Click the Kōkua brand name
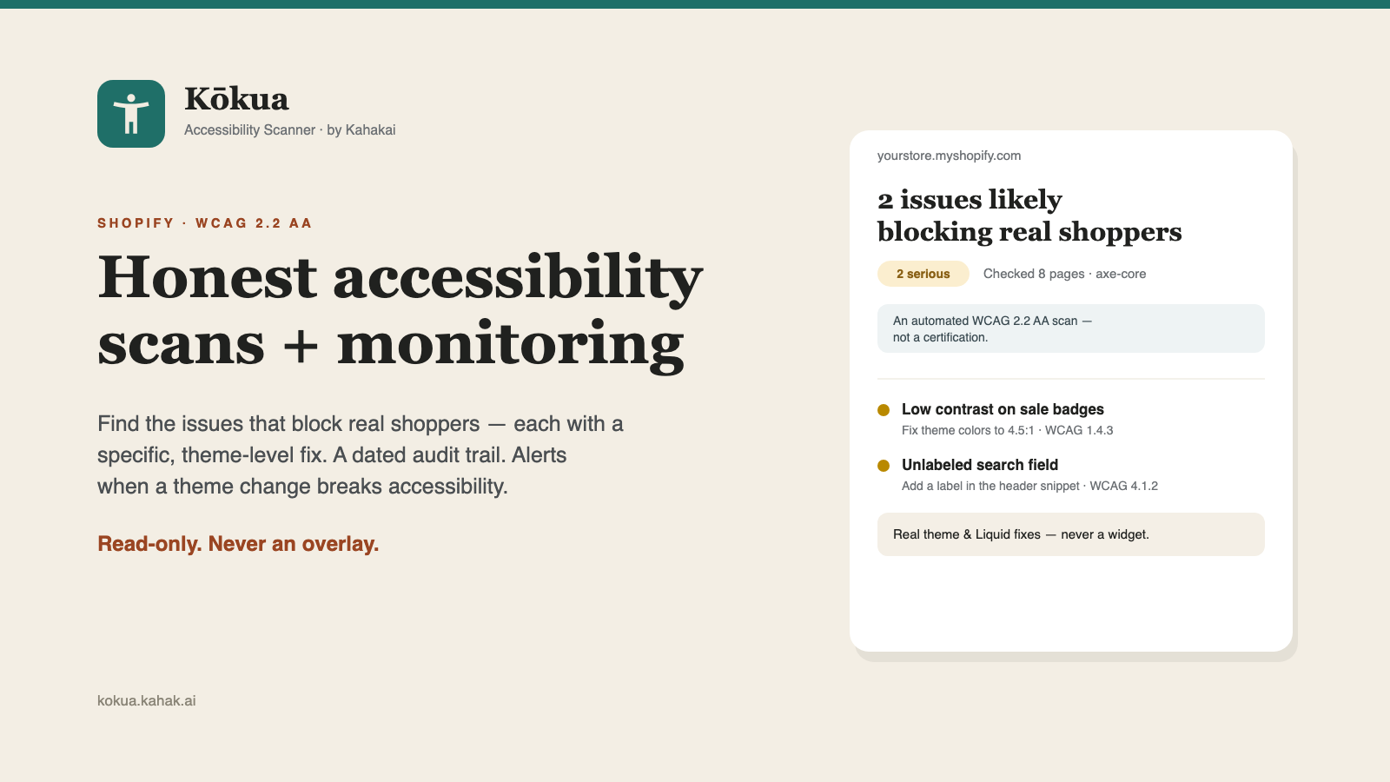Viewport: 1390px width, 782px height. (x=236, y=99)
